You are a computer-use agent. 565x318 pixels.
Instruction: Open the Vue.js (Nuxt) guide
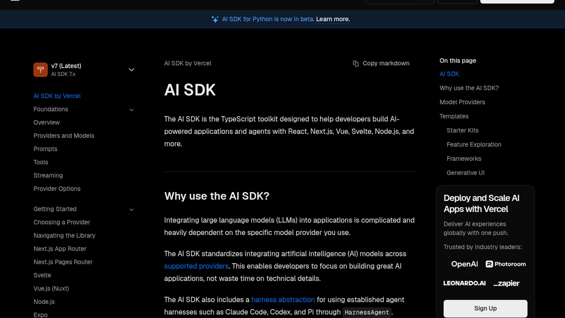pyautogui.click(x=51, y=289)
